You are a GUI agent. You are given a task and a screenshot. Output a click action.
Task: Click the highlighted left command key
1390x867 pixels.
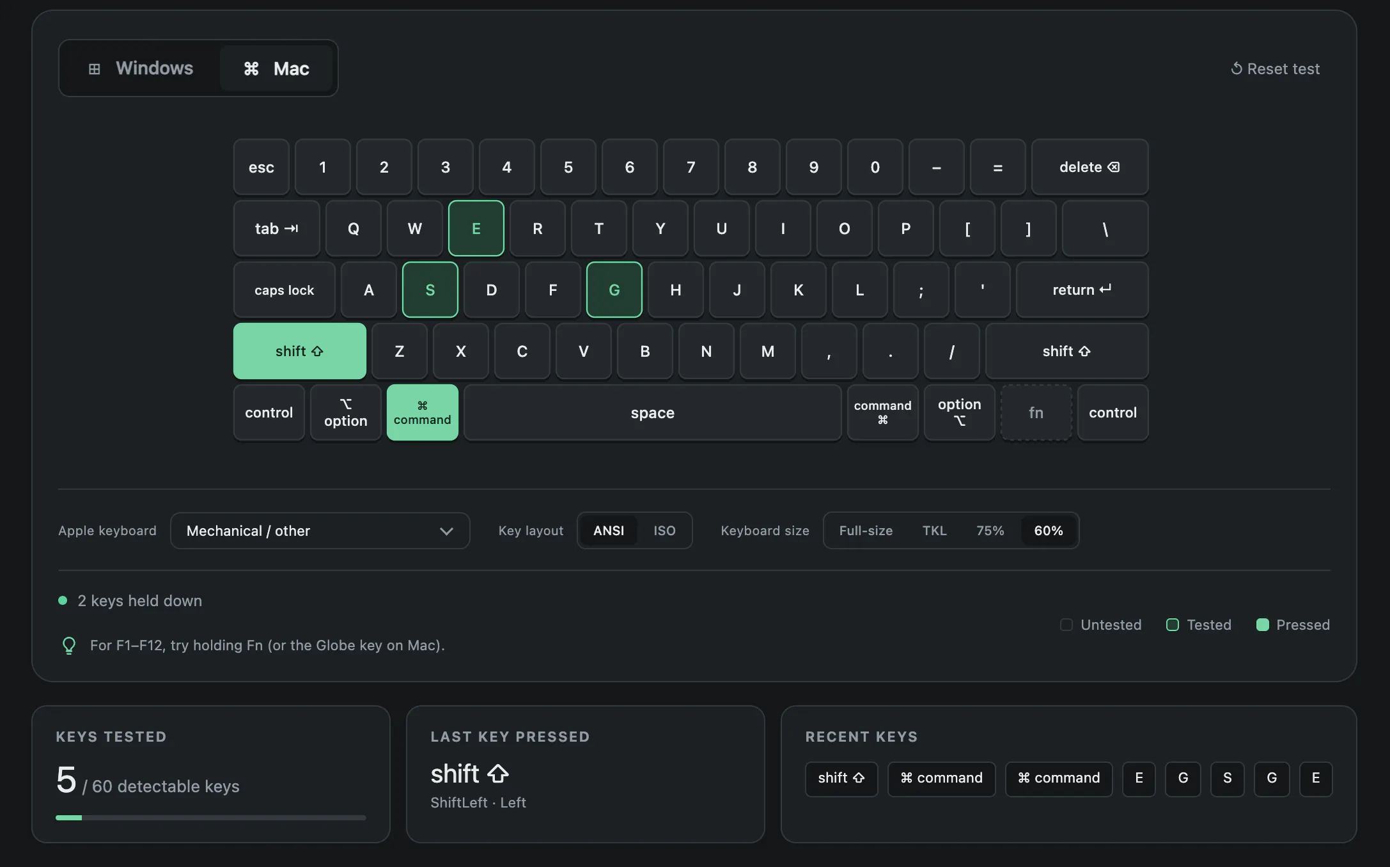coord(423,412)
